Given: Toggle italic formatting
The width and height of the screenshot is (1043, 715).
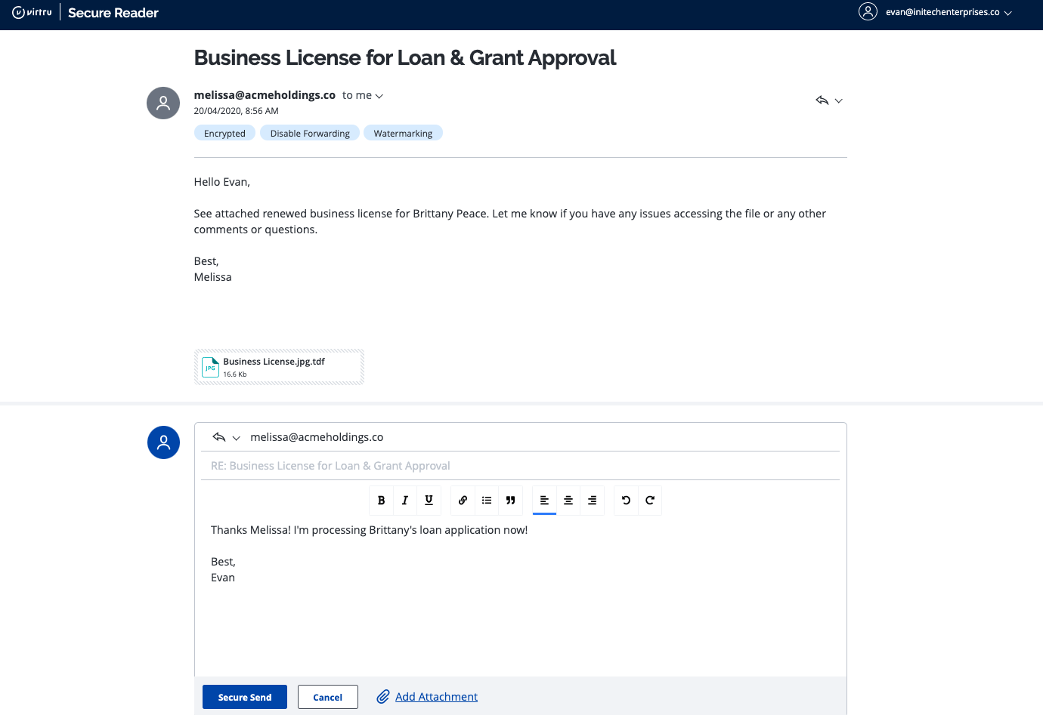Looking at the screenshot, I should [x=405, y=500].
